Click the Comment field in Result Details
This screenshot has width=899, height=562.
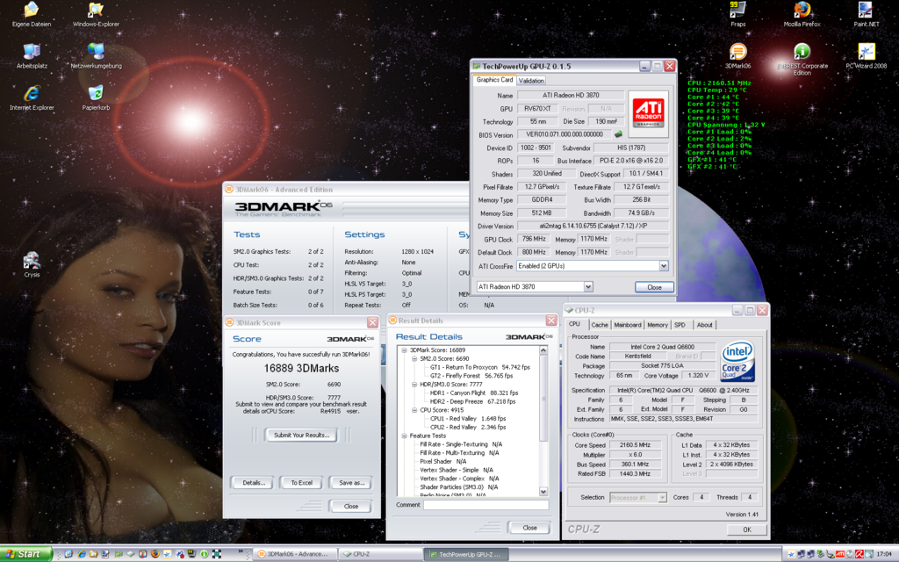tap(486, 505)
